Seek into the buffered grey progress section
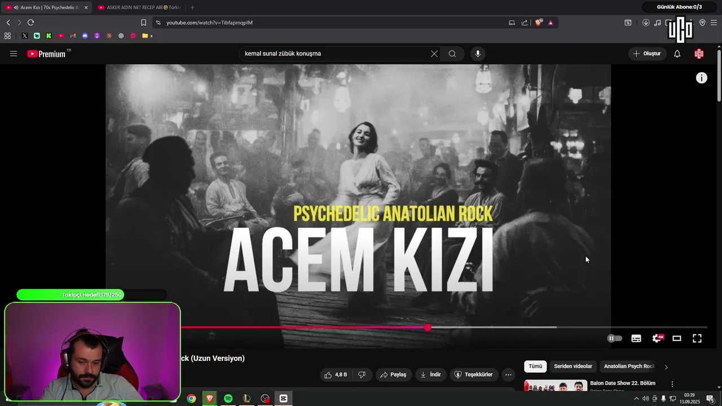 (x=494, y=327)
